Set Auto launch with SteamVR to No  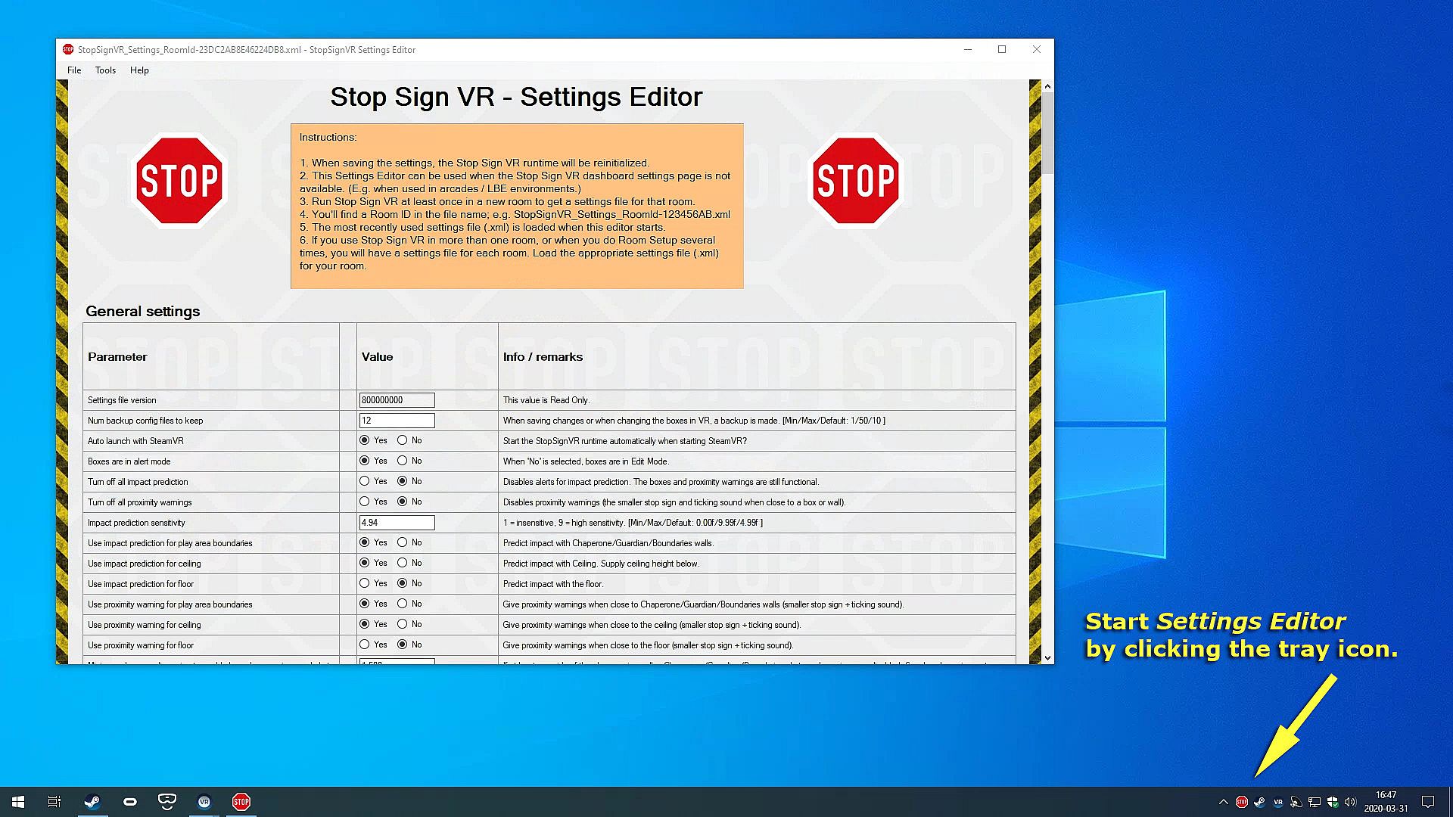pyautogui.click(x=403, y=440)
